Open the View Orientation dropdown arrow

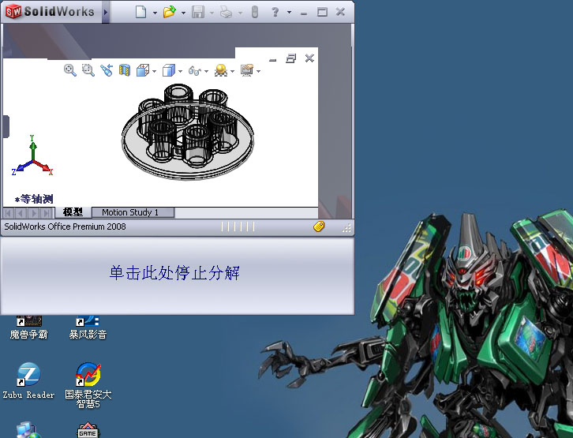[x=155, y=71]
